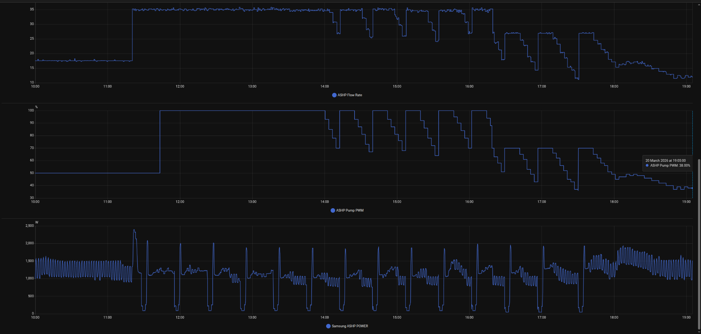Click the tallest power spike after 11:00
The width and height of the screenshot is (701, 334).
134,230
